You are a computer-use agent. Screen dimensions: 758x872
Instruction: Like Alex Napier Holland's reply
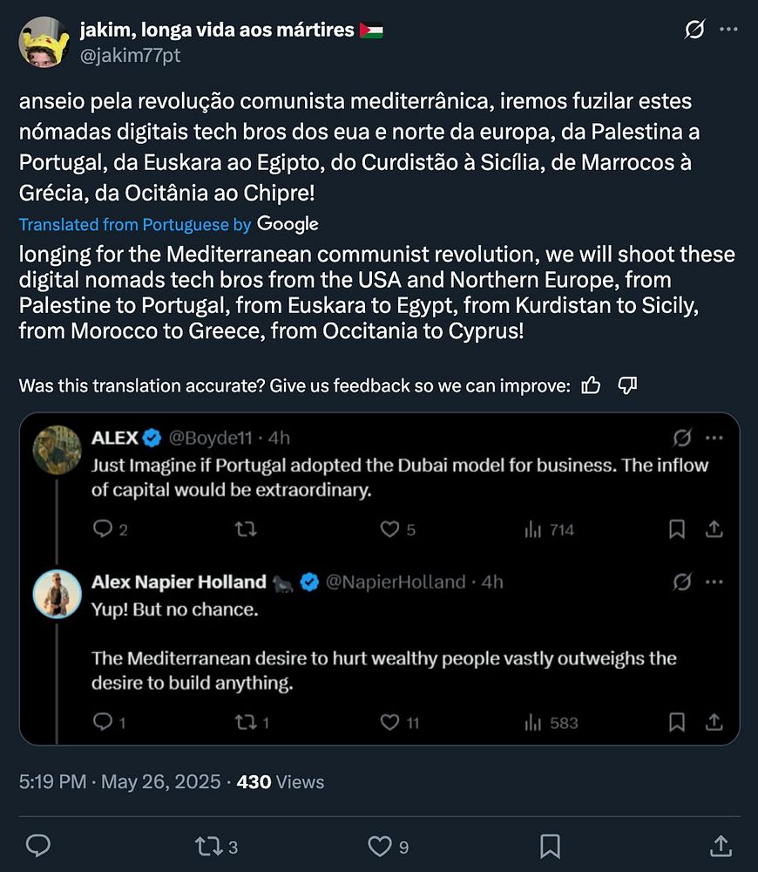[x=390, y=722]
